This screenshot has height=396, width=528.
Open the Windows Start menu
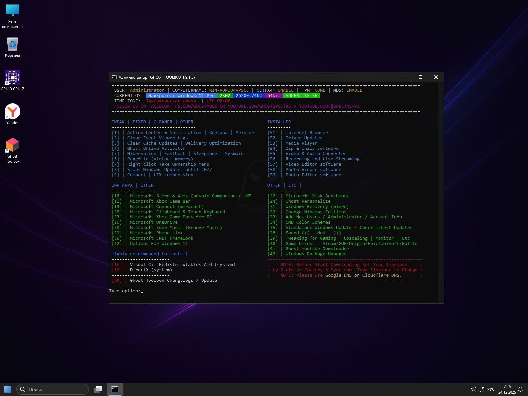coord(8,389)
